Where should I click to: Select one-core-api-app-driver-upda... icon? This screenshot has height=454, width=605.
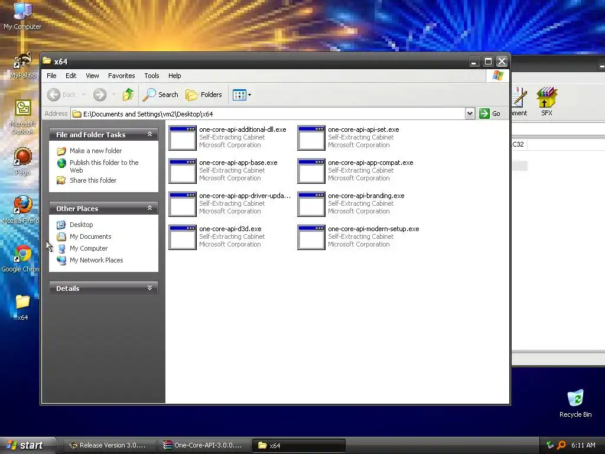coord(183,204)
